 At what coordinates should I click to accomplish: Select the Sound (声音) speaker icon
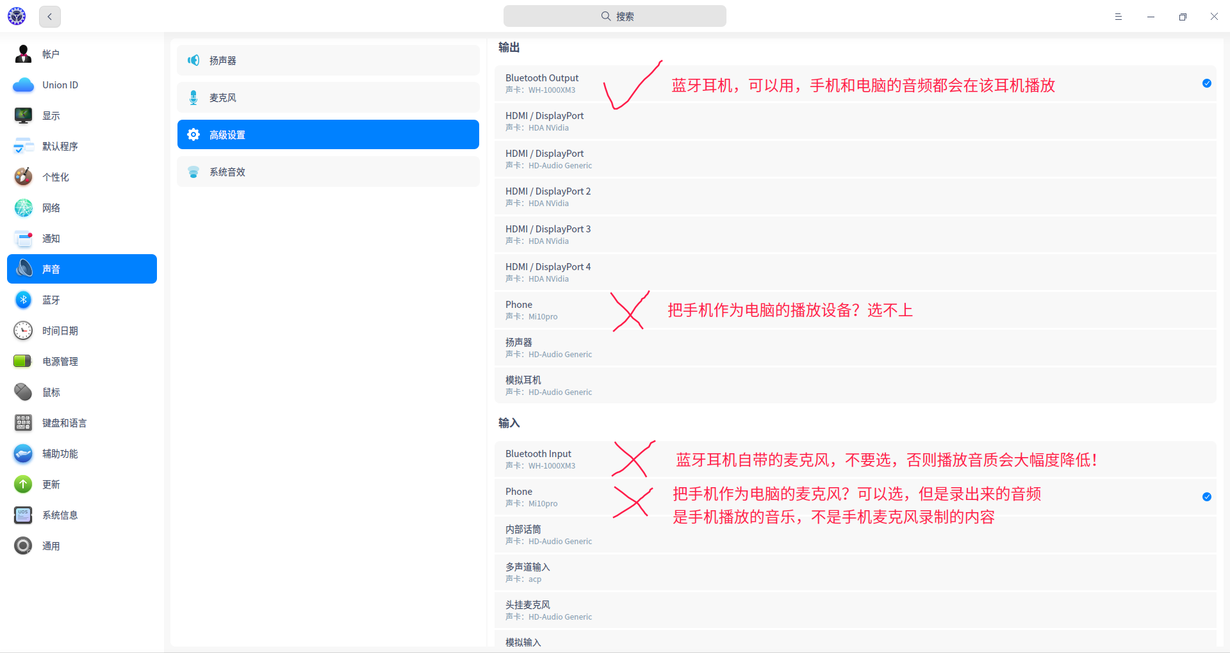click(23, 269)
